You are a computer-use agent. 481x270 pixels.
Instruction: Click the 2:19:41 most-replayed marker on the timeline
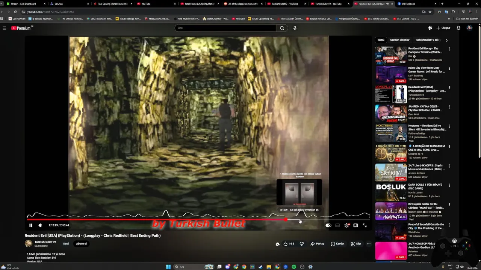299,210
